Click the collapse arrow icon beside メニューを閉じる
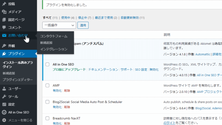222x125 pixels. 4,120
